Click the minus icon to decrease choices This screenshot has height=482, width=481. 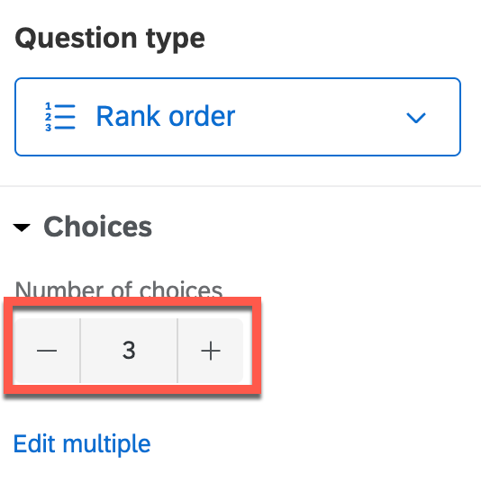click(x=47, y=351)
